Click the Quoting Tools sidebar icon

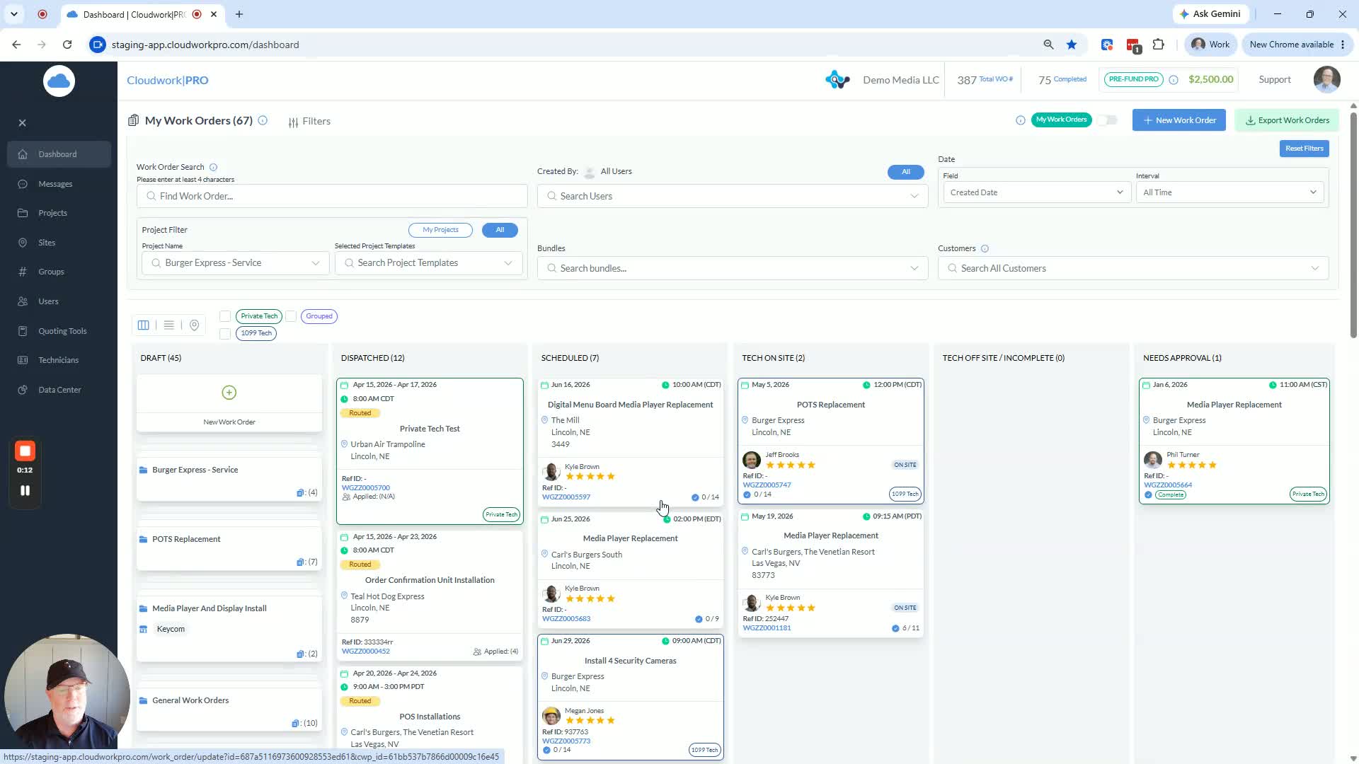(x=23, y=331)
